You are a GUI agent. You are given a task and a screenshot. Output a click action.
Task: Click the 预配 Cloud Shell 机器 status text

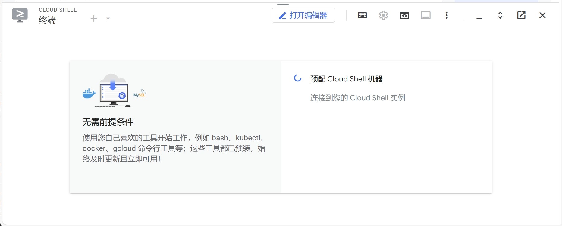pos(347,79)
